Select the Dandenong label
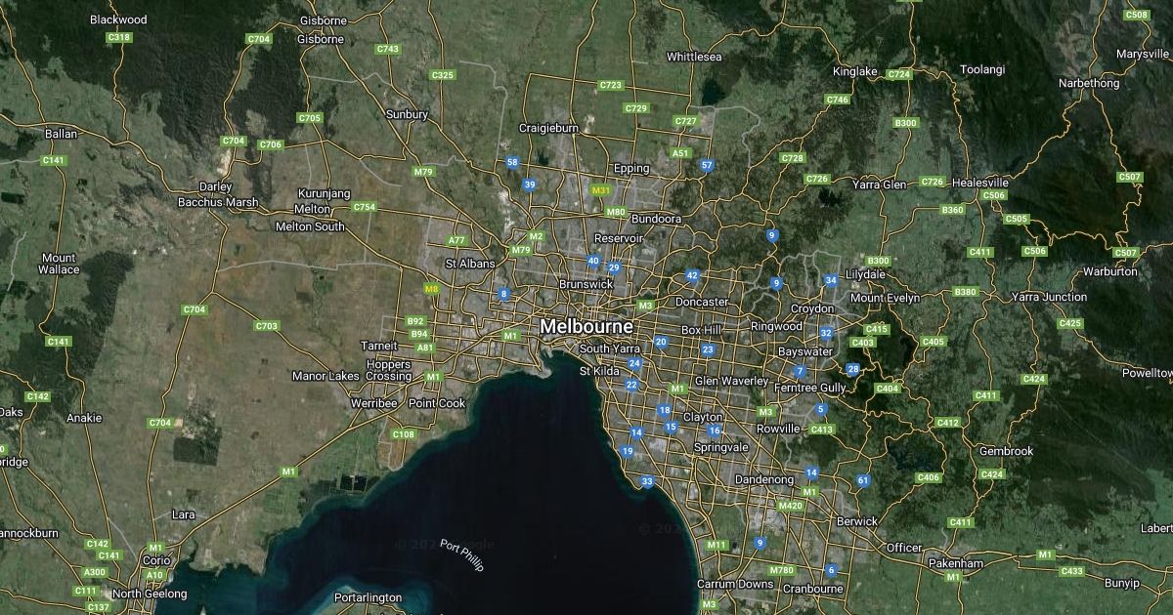This screenshot has height=615, width=1173. point(764,479)
